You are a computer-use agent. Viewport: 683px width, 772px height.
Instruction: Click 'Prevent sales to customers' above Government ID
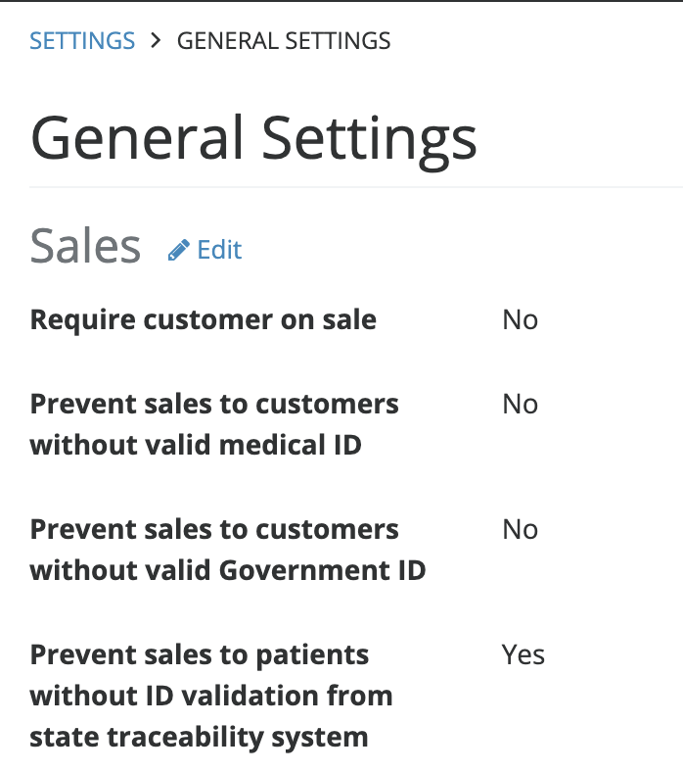coord(214,529)
